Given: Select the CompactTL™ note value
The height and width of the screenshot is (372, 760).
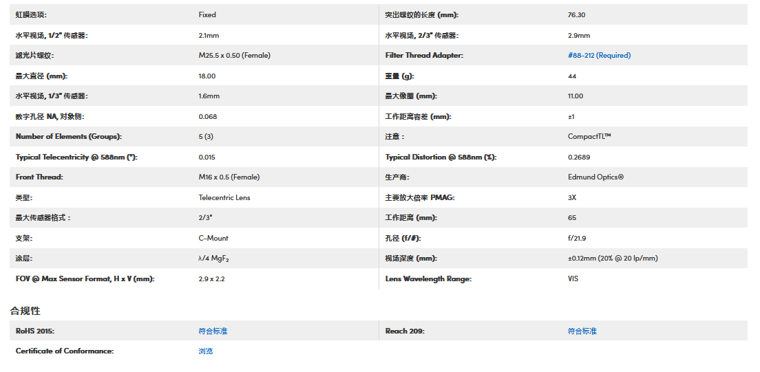Looking at the screenshot, I should click(x=589, y=136).
